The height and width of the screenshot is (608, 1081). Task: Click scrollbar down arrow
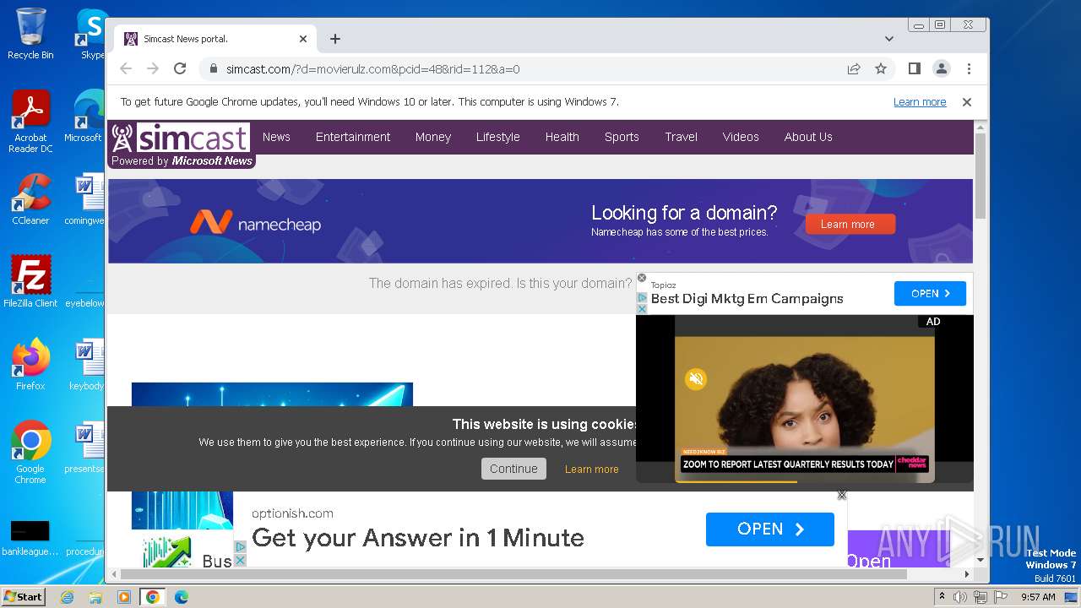coord(980,560)
